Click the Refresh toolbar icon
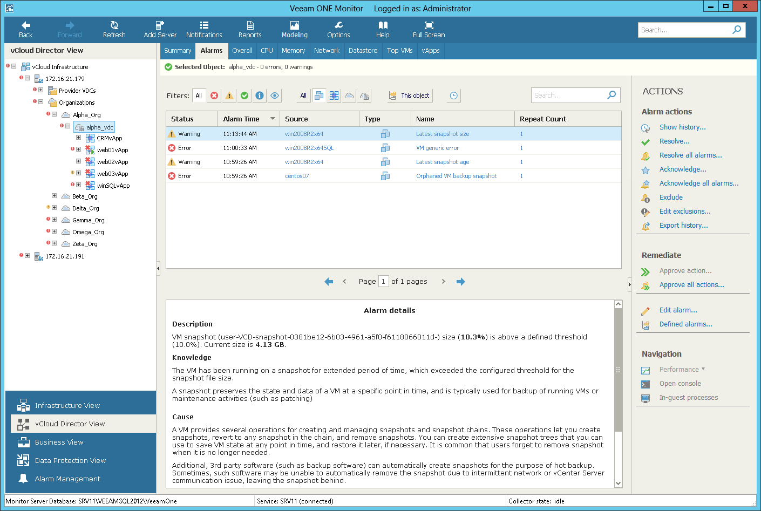This screenshot has height=511, width=761. click(x=114, y=30)
